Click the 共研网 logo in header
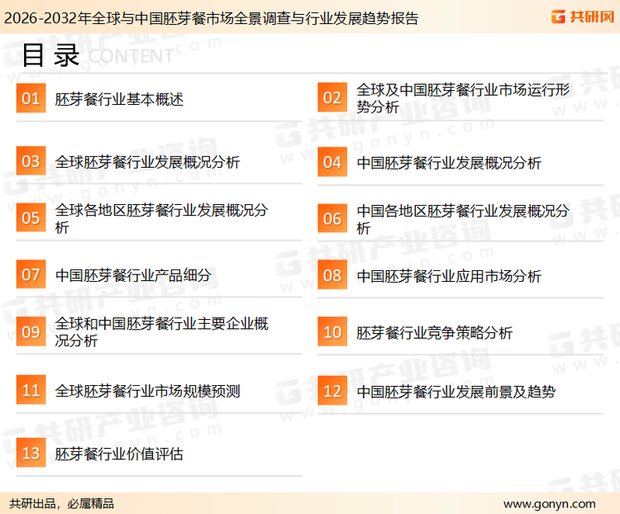 click(583, 17)
